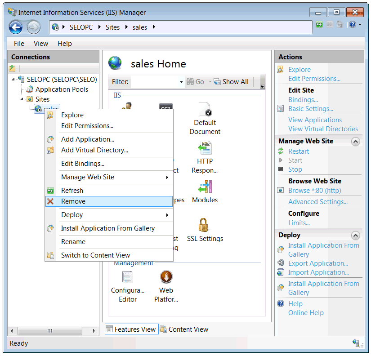Click the Forward navigation arrow button

[x=34, y=27]
